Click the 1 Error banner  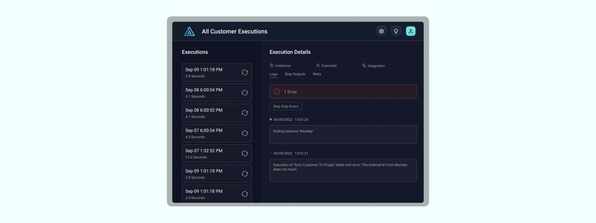(343, 91)
